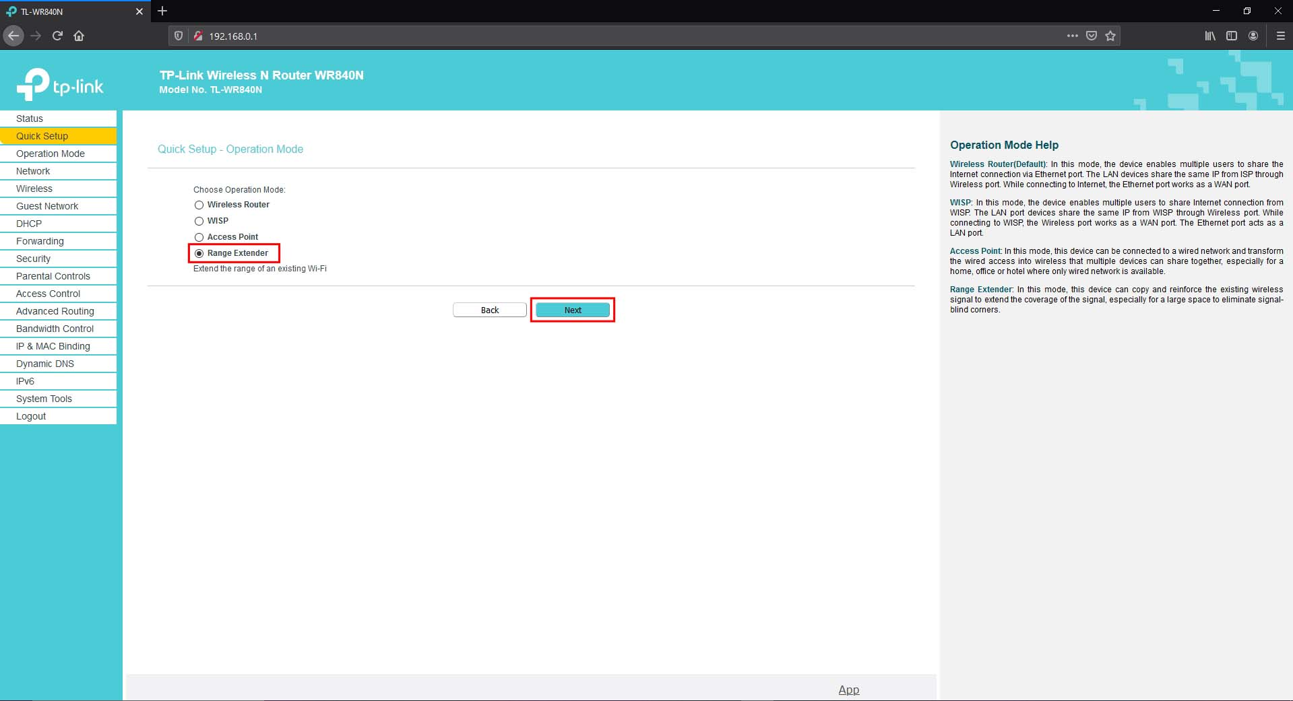The image size is (1293, 701).
Task: Select the TL-WR840N browser tab
Action: pos(74,11)
